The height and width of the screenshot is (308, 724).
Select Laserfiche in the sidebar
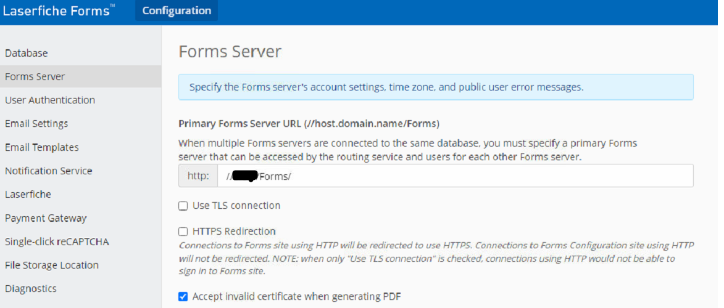[28, 194]
